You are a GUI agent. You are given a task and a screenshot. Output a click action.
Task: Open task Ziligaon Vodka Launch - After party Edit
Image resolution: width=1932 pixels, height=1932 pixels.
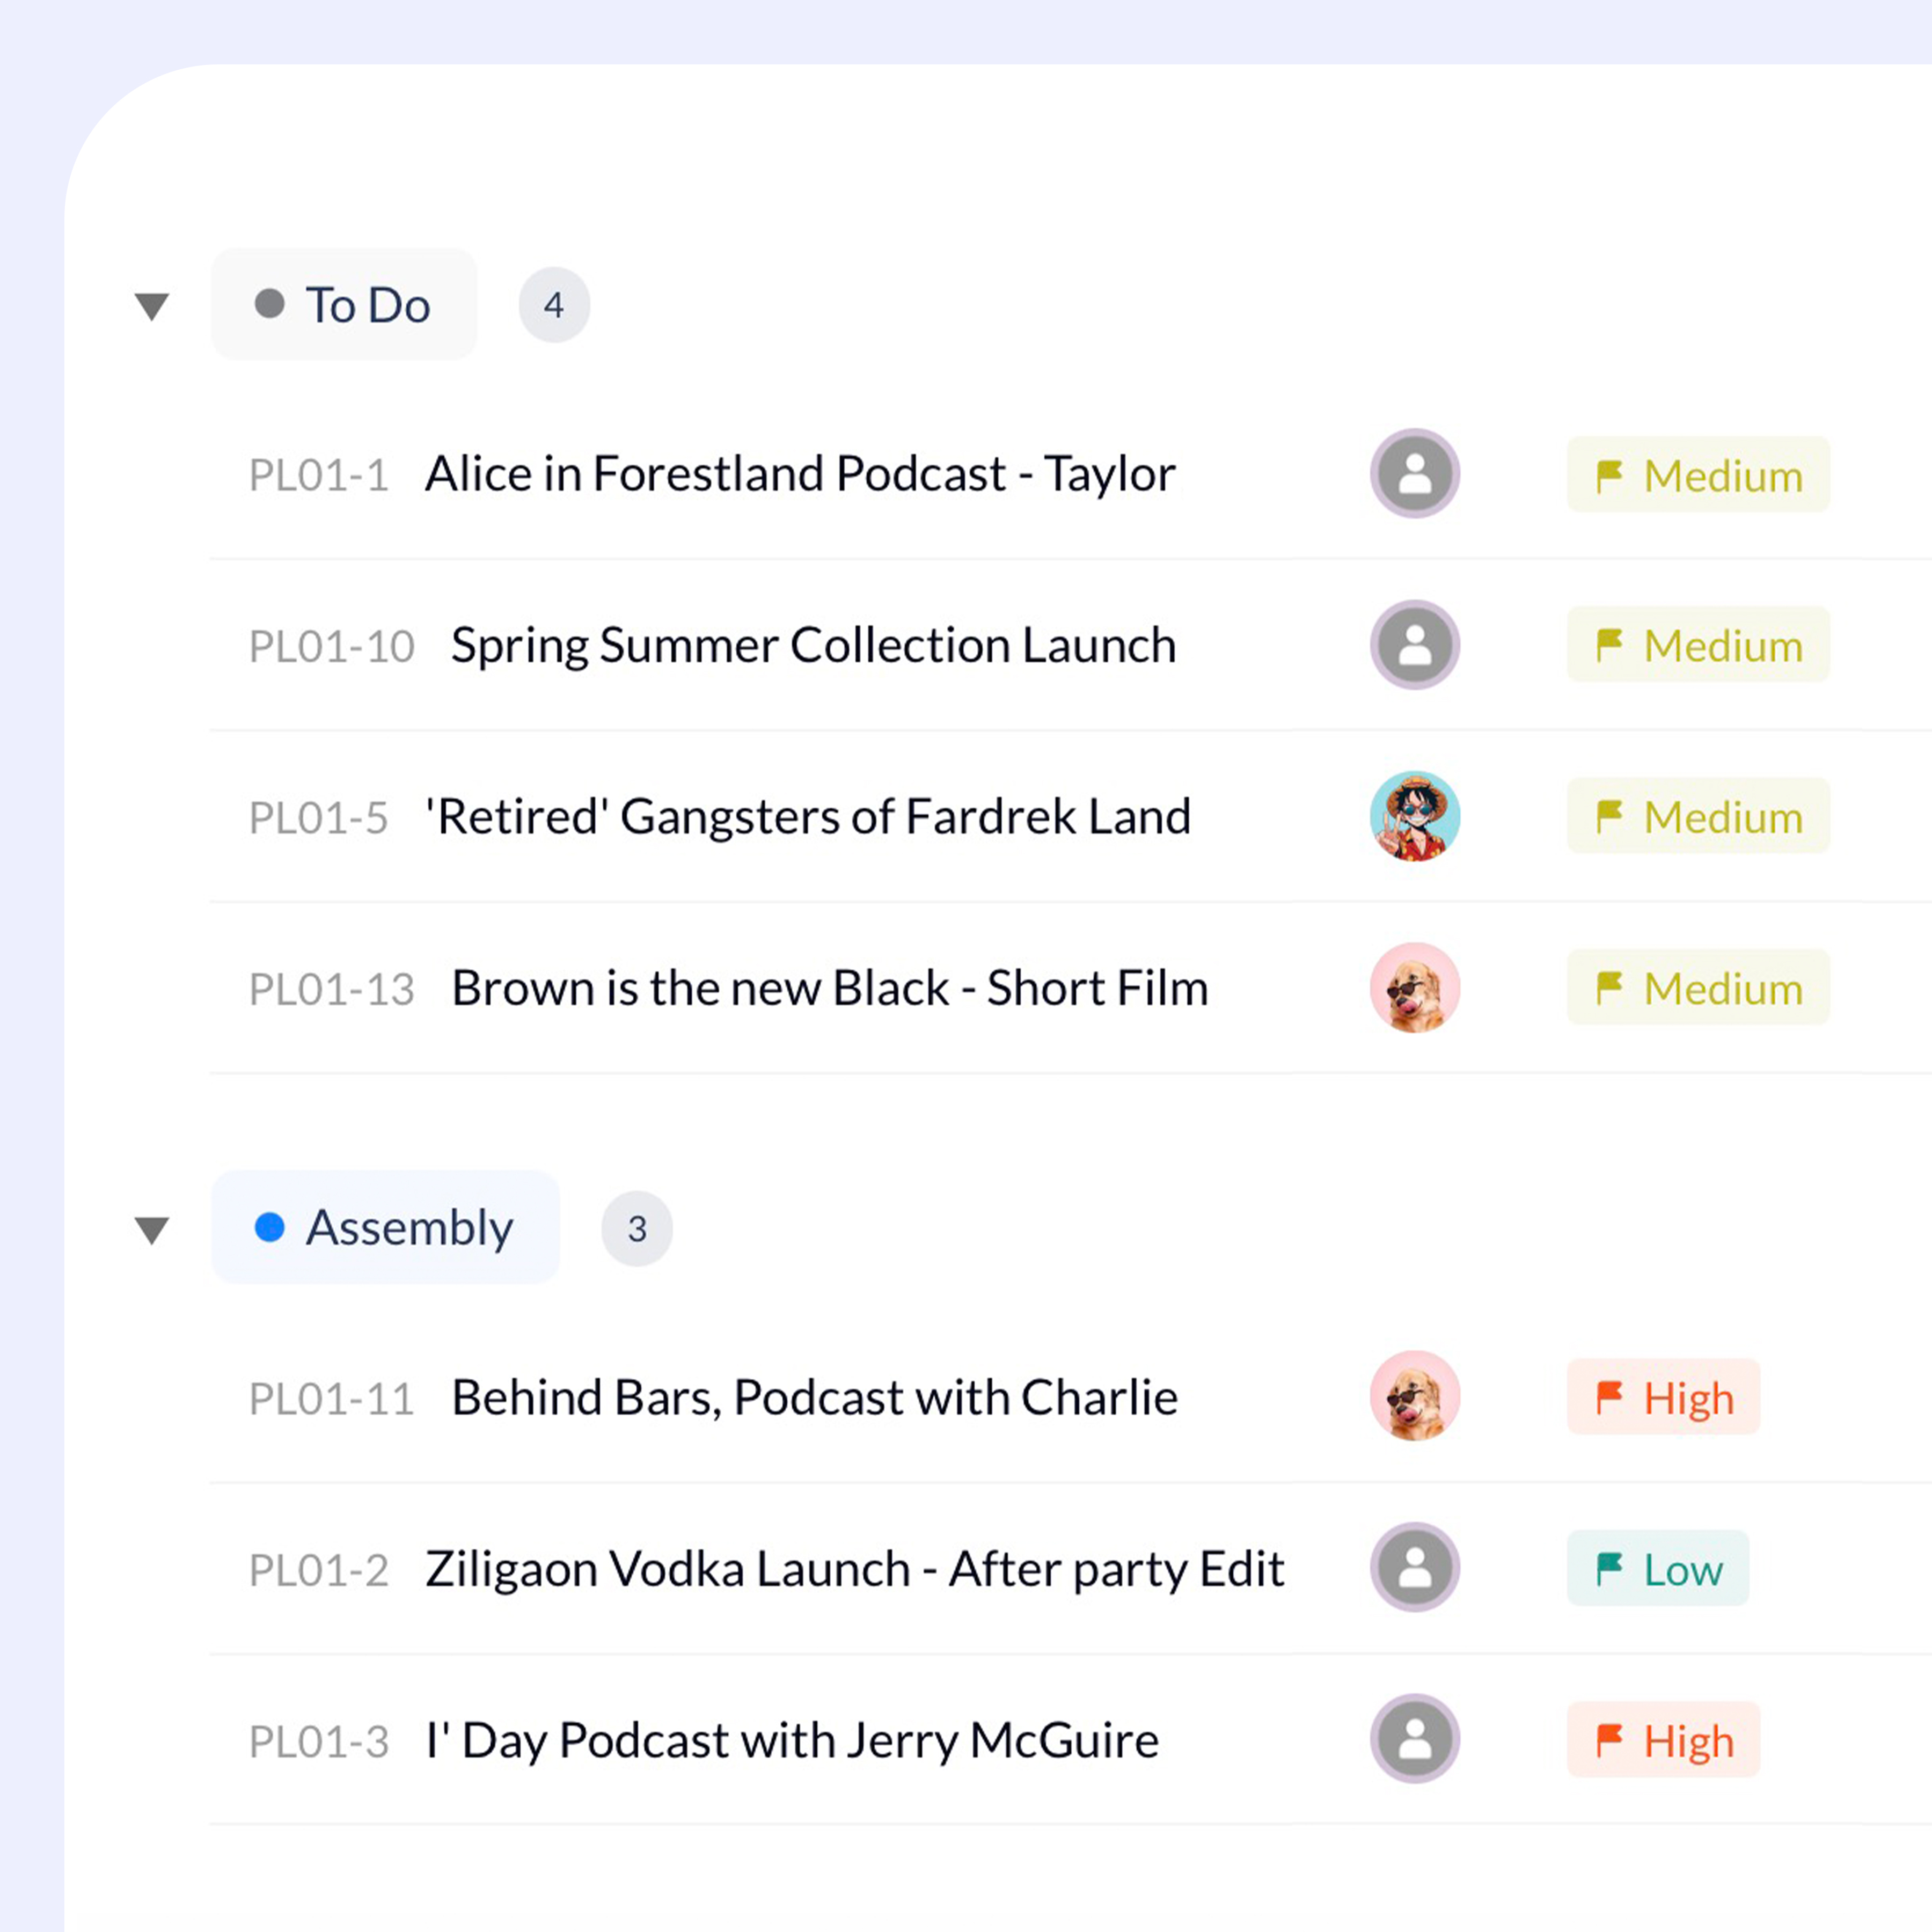click(855, 1570)
